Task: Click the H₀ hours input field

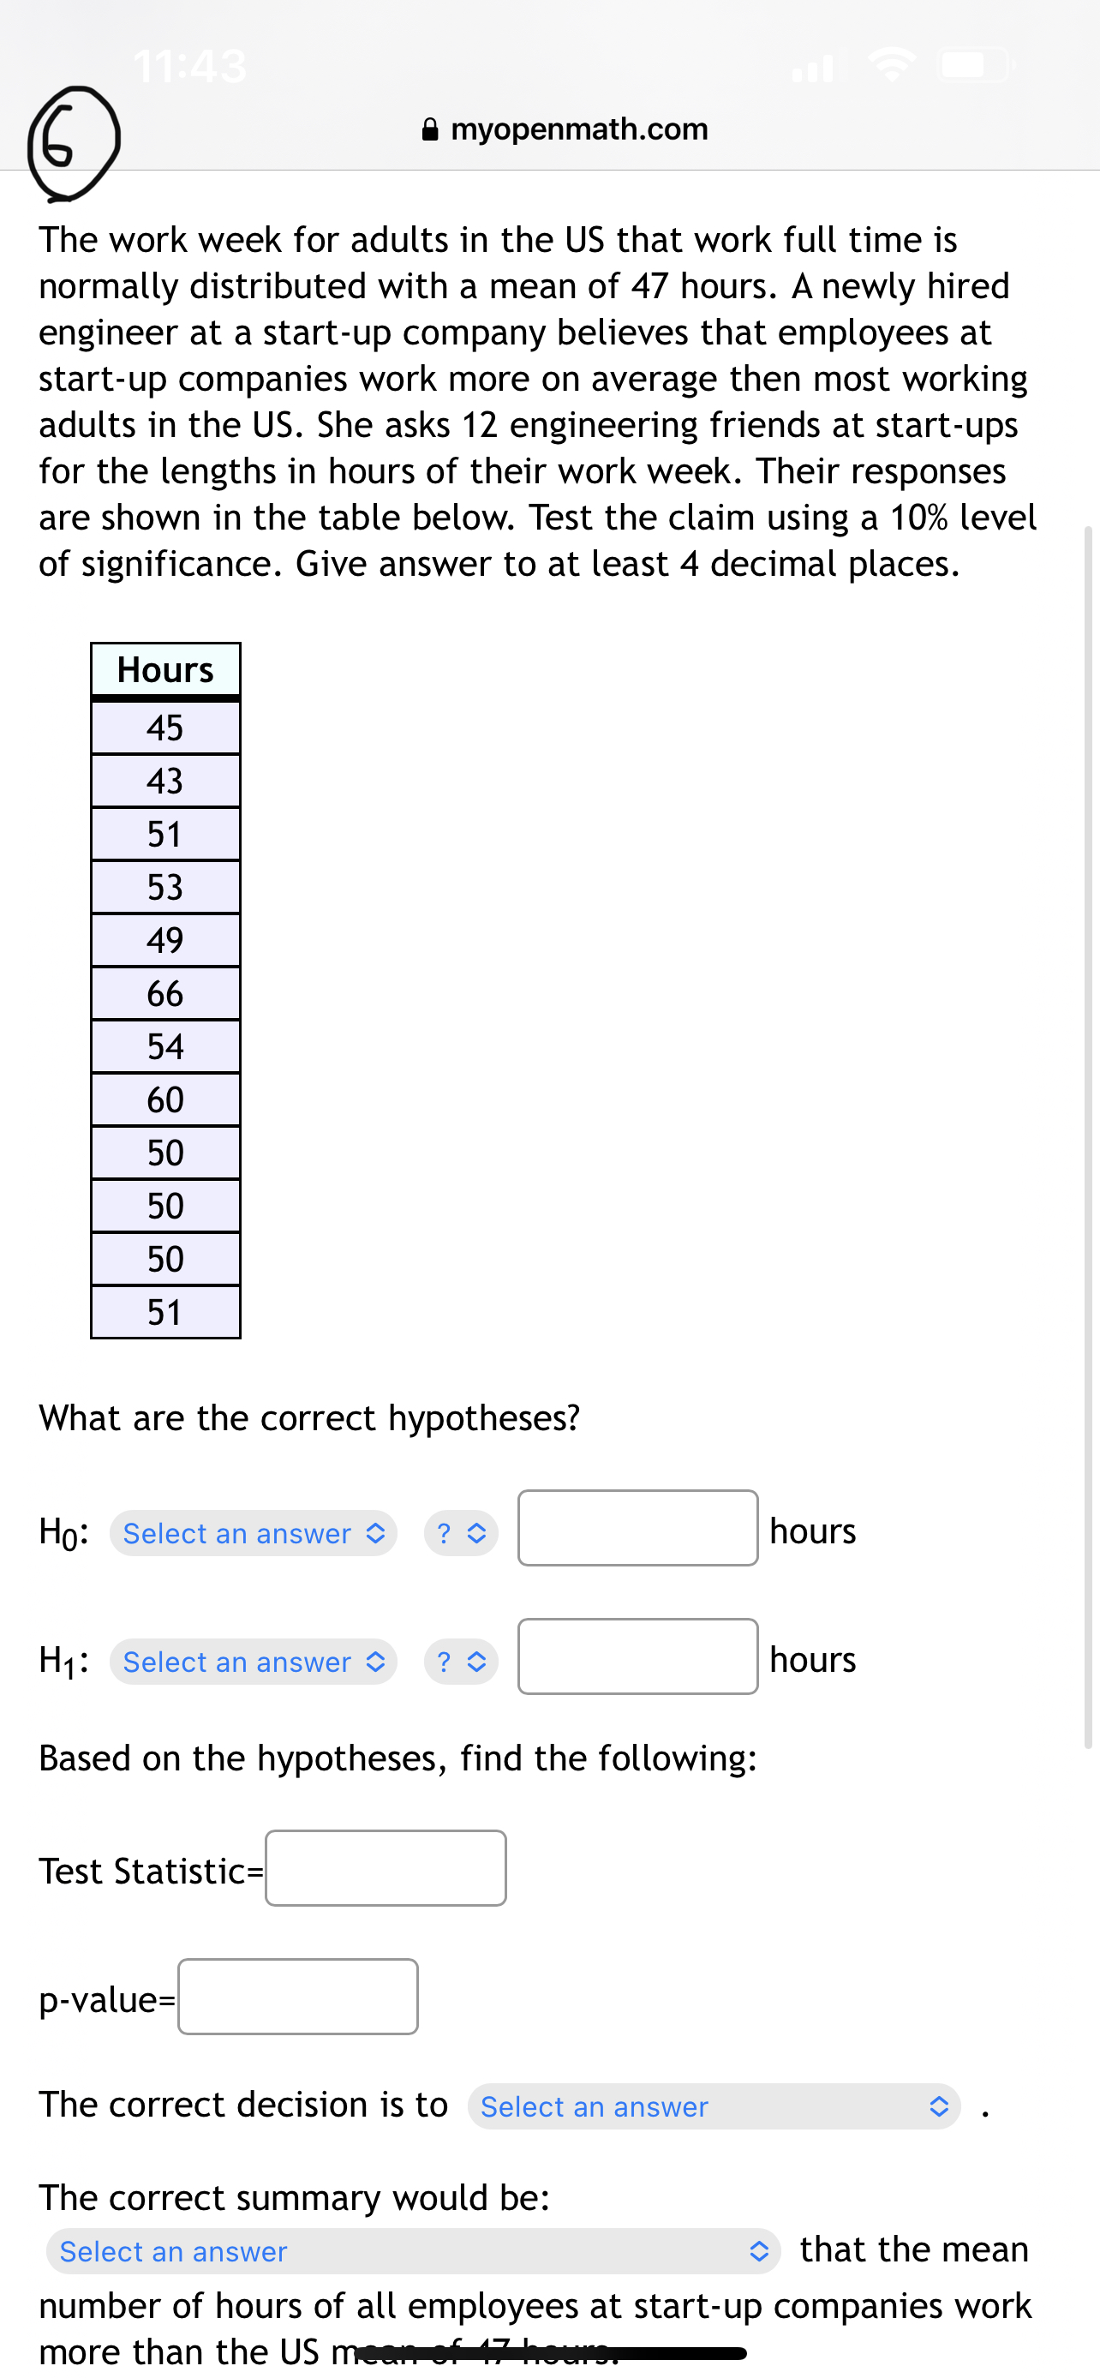Action: 637,1530
